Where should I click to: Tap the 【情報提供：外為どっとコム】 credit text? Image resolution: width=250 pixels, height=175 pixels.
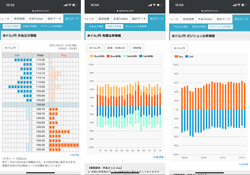(105, 168)
